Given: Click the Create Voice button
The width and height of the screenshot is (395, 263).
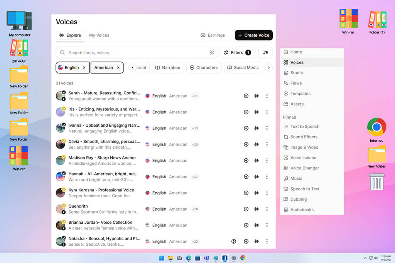Looking at the screenshot, I should coord(254,35).
